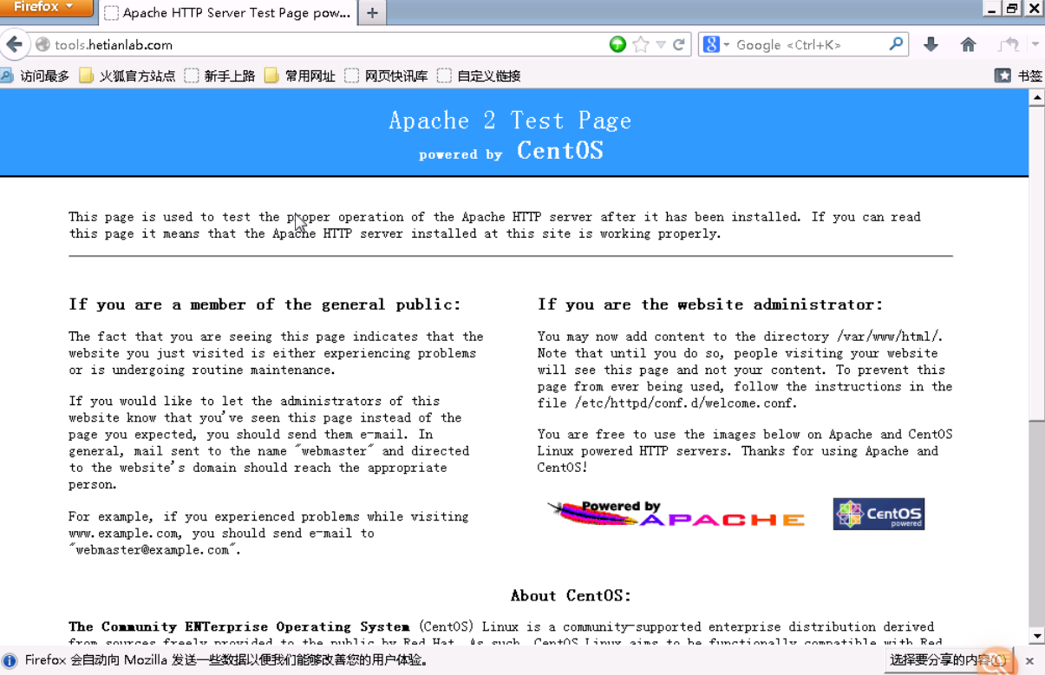
Task: Click the 'If you are the website administrator:' heading
Action: [710, 305]
